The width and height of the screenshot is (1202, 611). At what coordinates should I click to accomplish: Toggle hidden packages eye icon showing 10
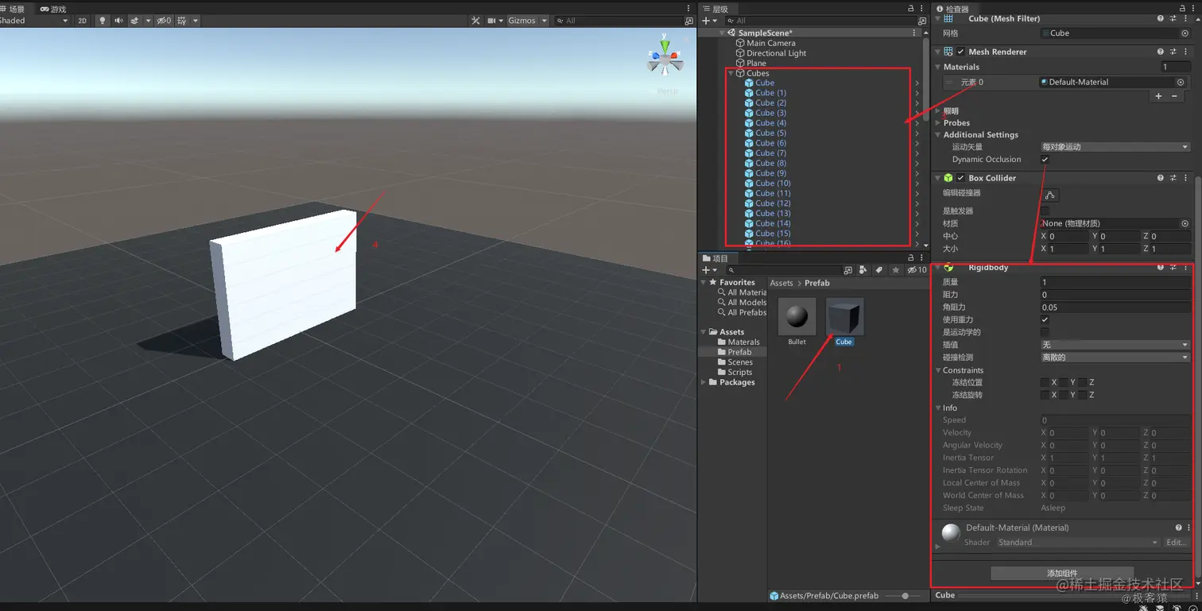coord(916,270)
